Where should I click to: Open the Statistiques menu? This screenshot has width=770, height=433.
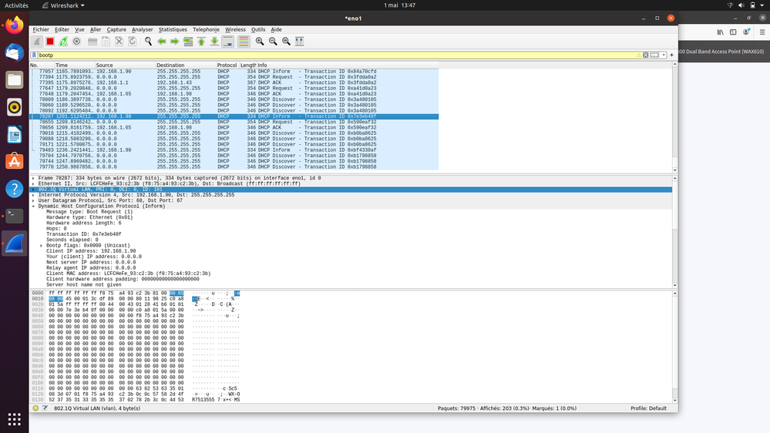pyautogui.click(x=173, y=29)
